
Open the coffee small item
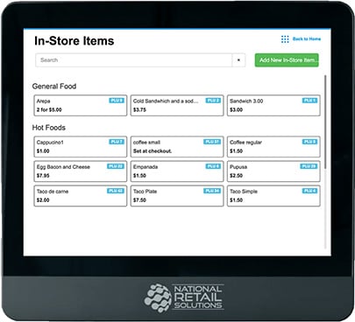(177, 147)
